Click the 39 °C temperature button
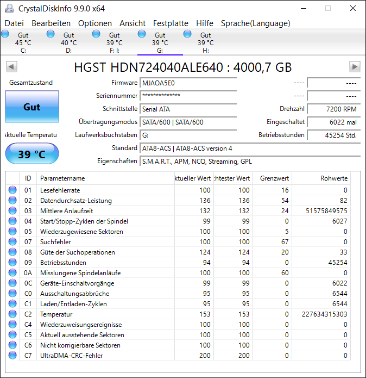 (x=32, y=154)
